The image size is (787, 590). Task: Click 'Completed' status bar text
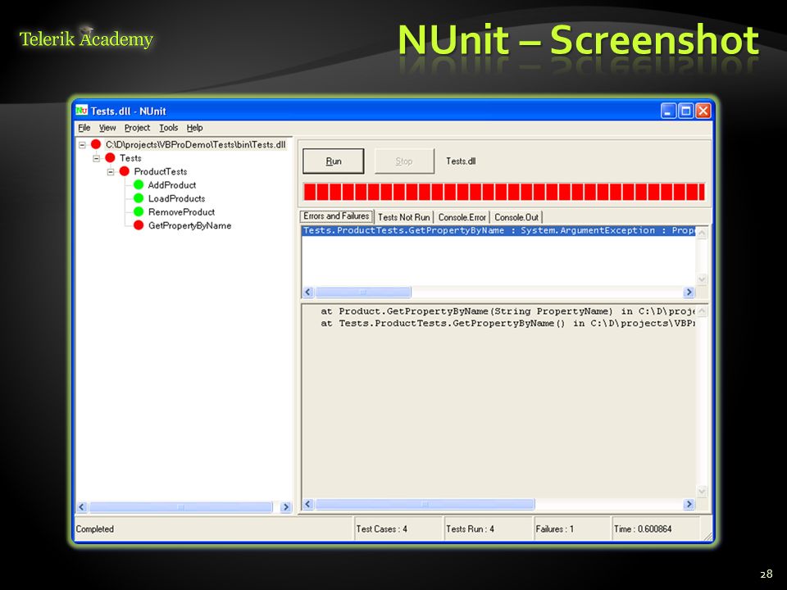coord(95,529)
